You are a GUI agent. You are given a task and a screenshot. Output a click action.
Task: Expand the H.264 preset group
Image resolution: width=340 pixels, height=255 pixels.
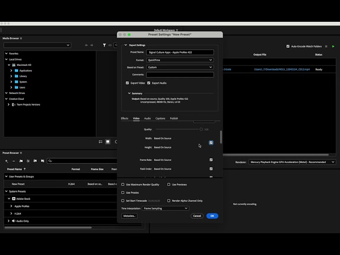11,214
